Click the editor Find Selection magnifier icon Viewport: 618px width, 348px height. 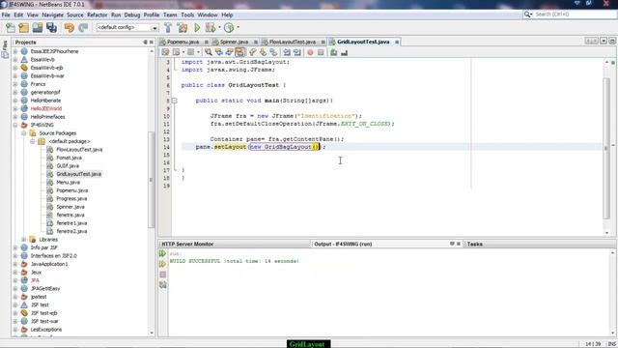[209, 52]
